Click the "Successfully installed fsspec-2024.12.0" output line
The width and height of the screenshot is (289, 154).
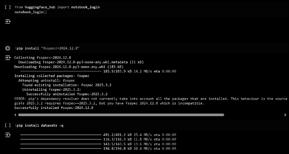coord(54,108)
